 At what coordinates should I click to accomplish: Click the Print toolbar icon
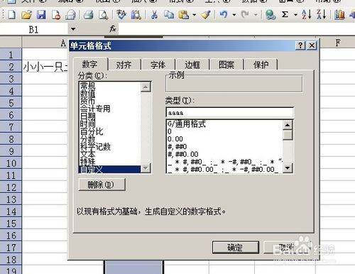tap(89, 15)
